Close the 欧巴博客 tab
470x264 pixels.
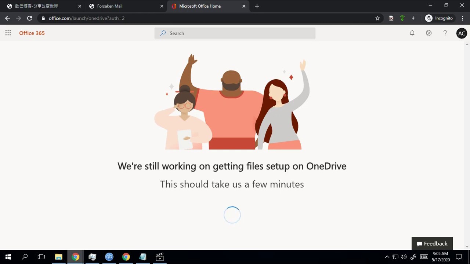[80, 6]
